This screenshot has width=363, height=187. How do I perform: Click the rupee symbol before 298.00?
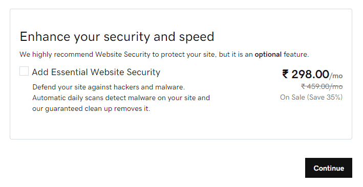[x=285, y=74]
